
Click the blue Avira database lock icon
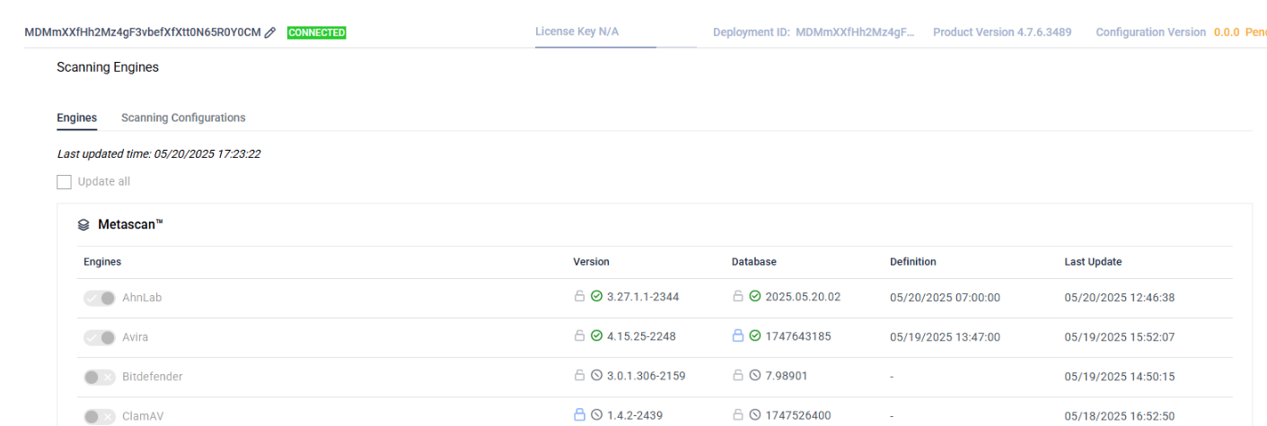point(738,336)
